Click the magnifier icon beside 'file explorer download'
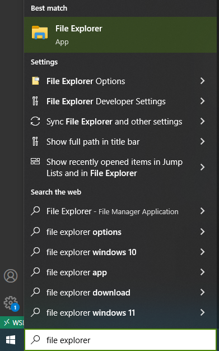 35,292
